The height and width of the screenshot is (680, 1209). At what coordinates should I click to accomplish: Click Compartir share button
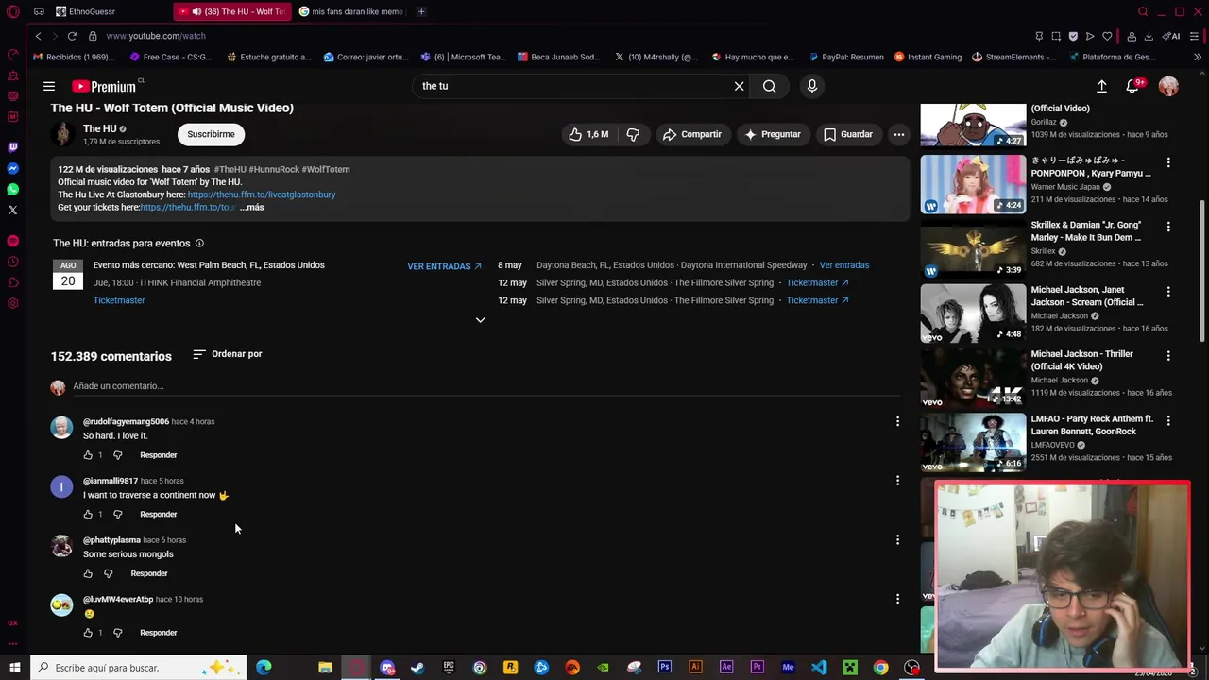click(691, 134)
